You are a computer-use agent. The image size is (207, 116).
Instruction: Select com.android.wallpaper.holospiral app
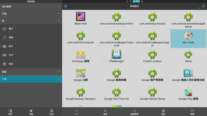point(116,39)
